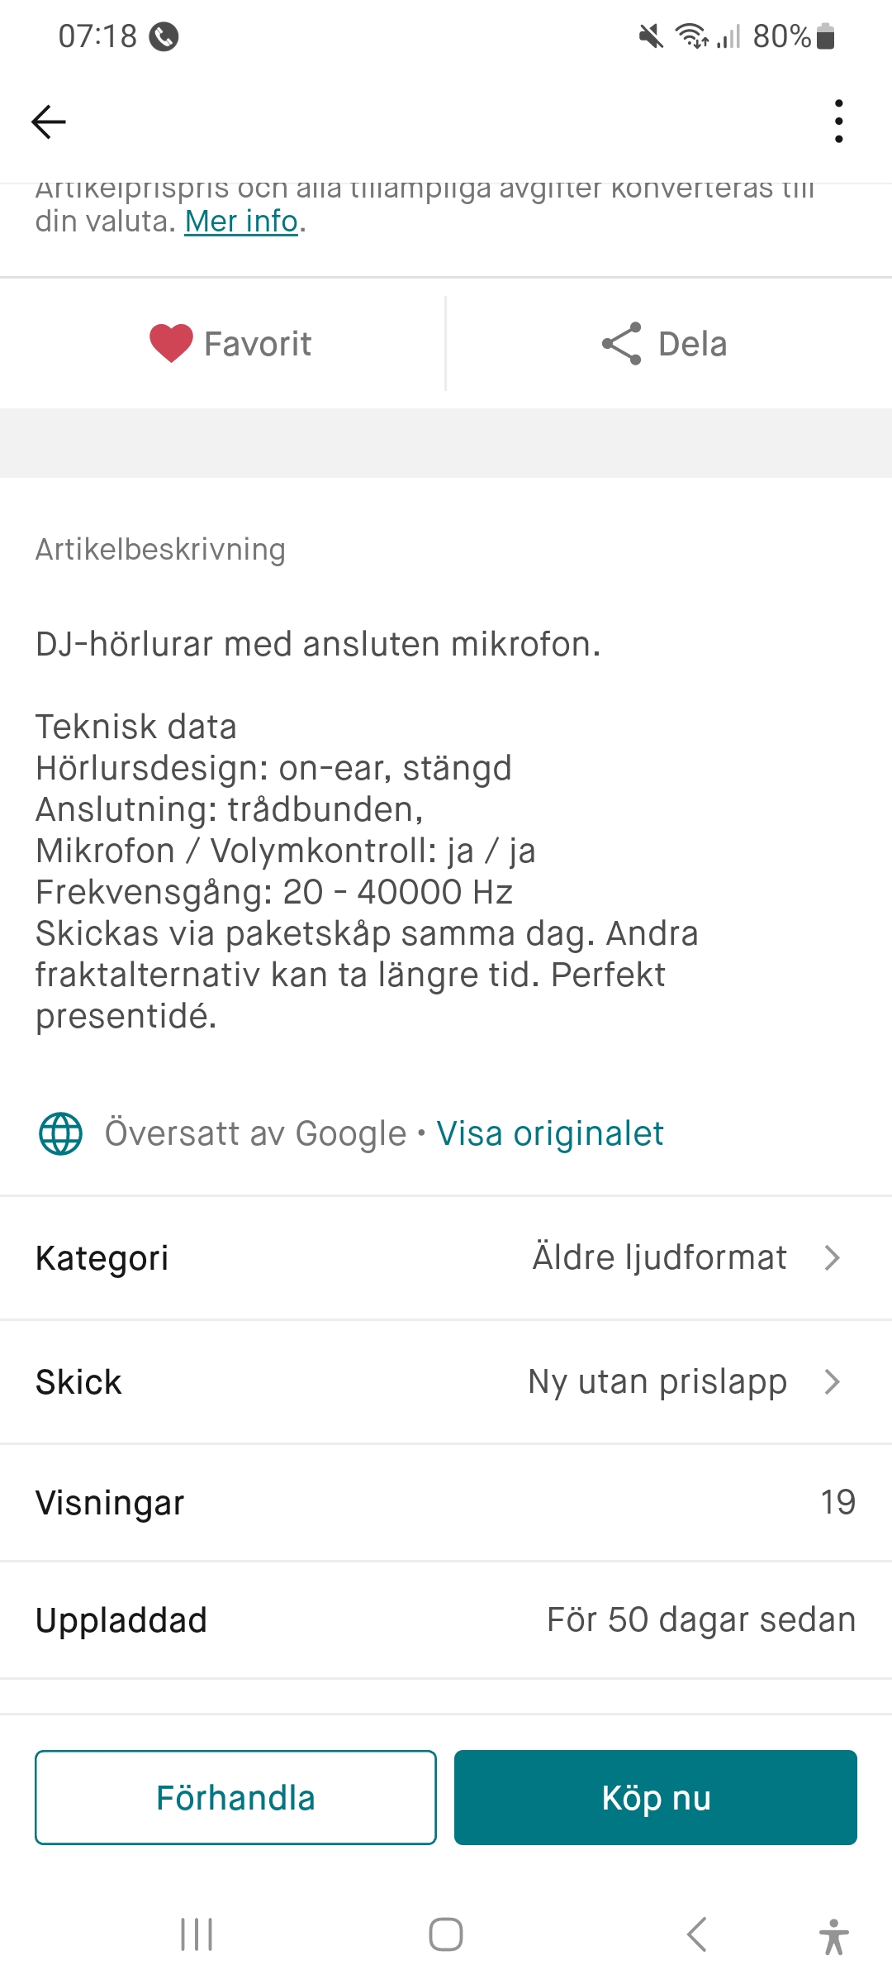Tap the translation globe icon
This screenshot has width=892, height=1984.
tap(61, 1133)
